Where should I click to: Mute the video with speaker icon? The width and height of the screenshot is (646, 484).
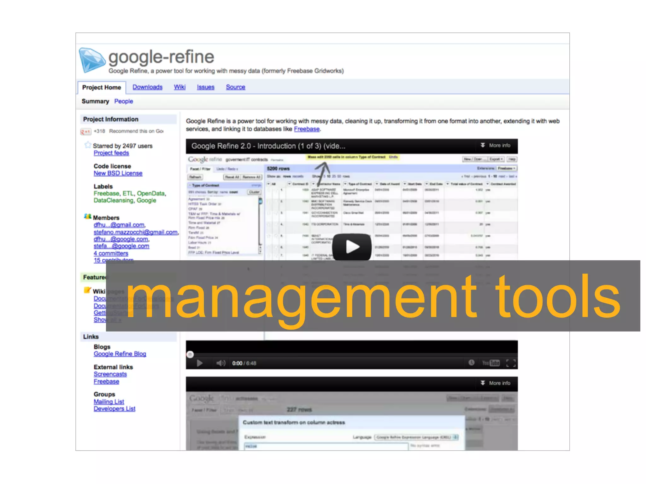[221, 363]
